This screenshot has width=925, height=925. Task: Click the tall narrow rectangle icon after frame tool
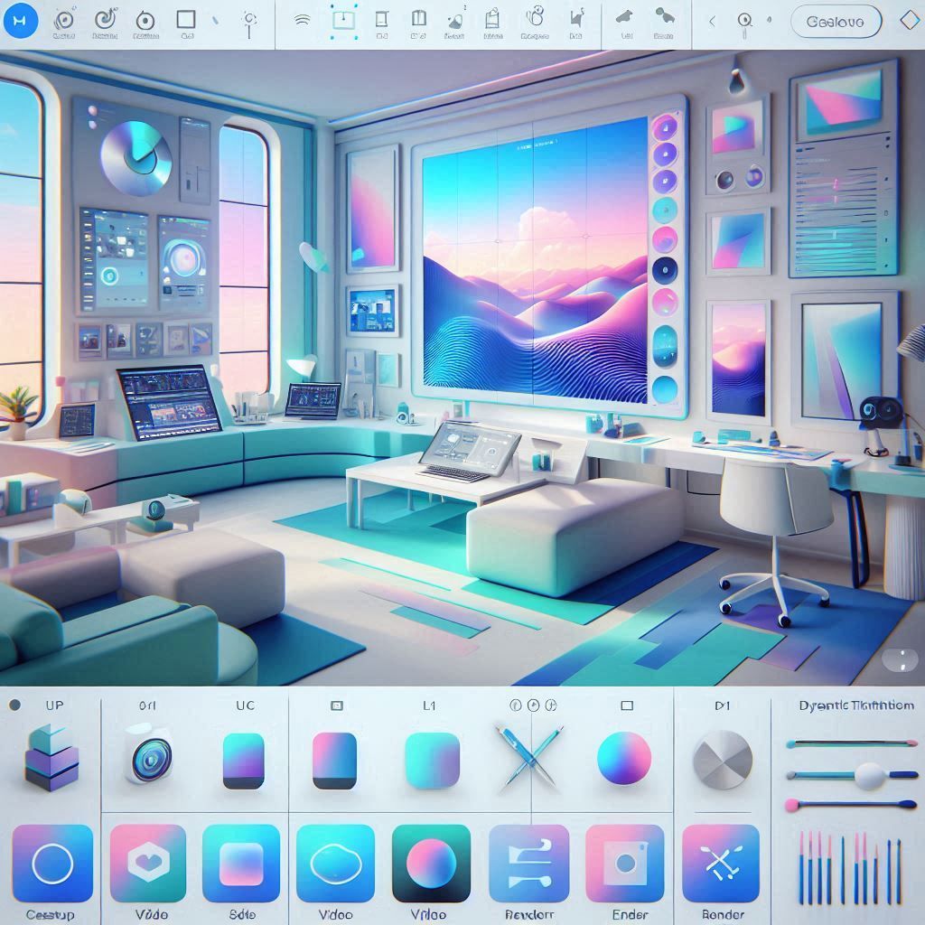click(382, 20)
